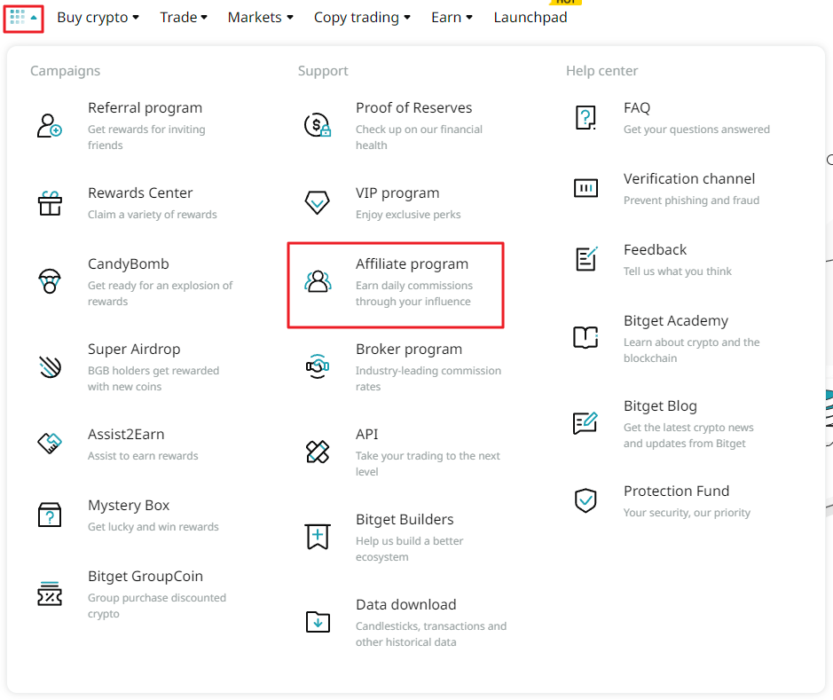Open Super Airdrop page

click(134, 349)
